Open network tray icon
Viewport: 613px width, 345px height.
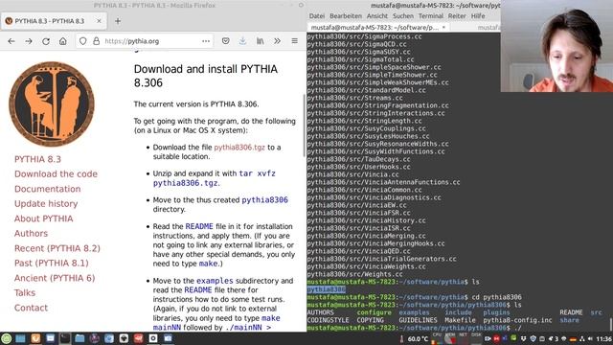coord(582,338)
